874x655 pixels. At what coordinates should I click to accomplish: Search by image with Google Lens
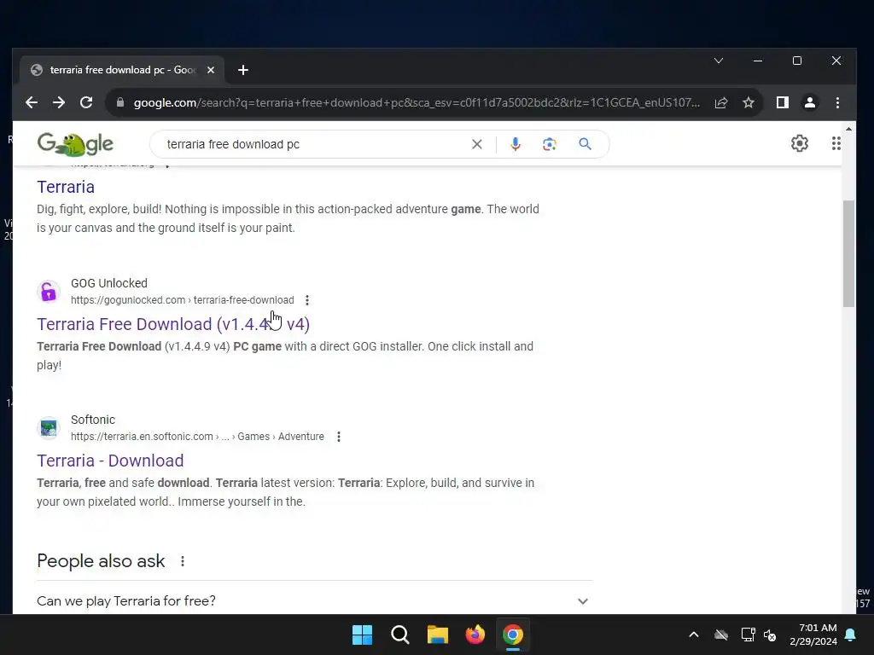click(550, 144)
